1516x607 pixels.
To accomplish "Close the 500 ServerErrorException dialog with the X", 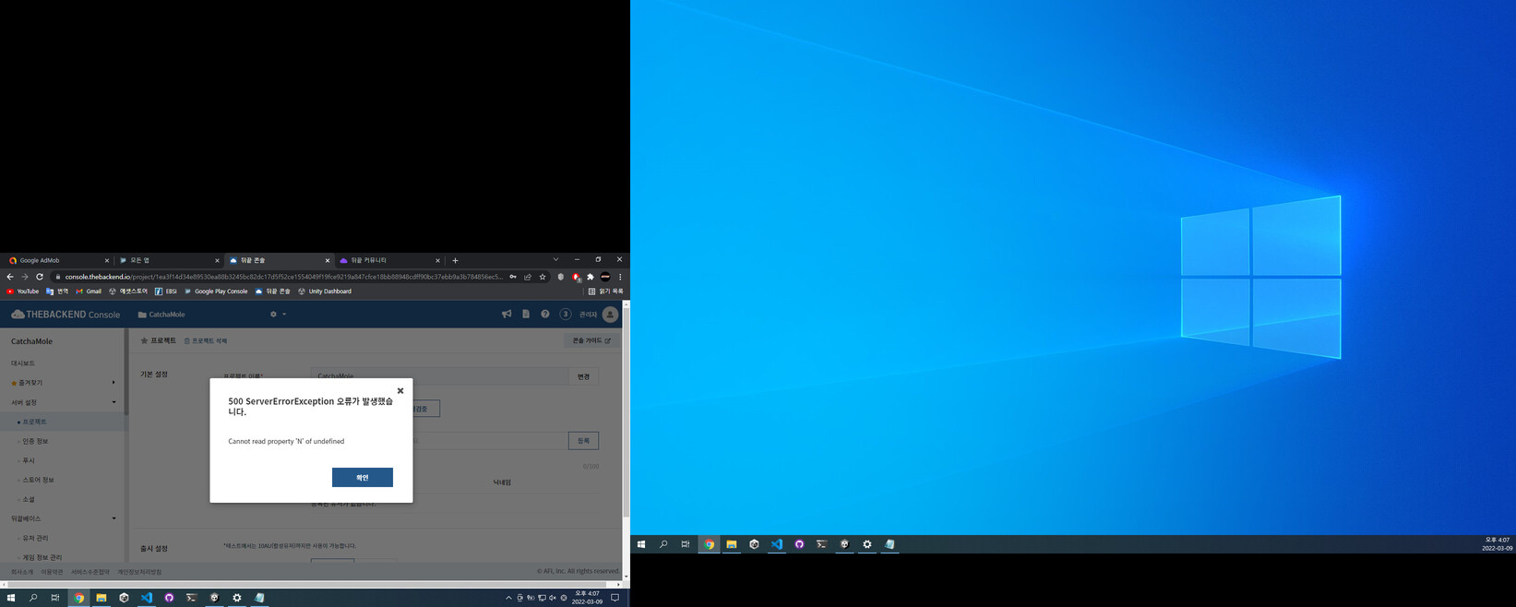I will [400, 391].
